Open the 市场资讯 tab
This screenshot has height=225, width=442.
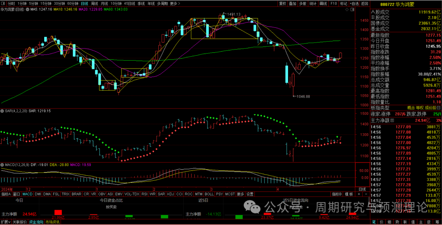coord(52,222)
